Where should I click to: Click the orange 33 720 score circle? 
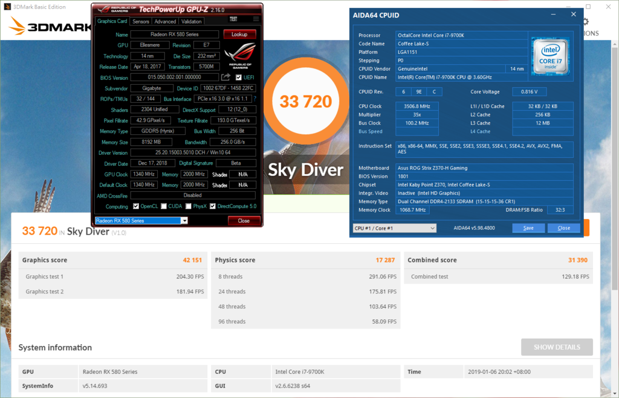(306, 101)
